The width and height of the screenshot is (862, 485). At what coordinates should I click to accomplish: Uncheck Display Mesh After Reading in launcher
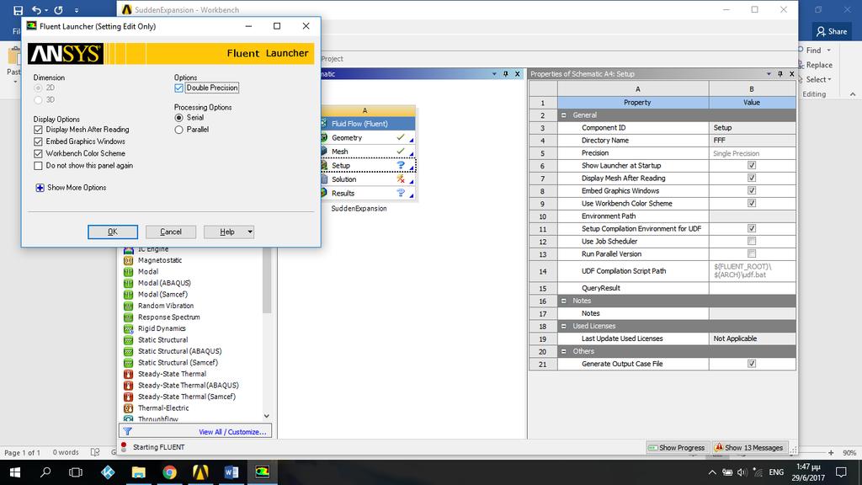pos(38,130)
